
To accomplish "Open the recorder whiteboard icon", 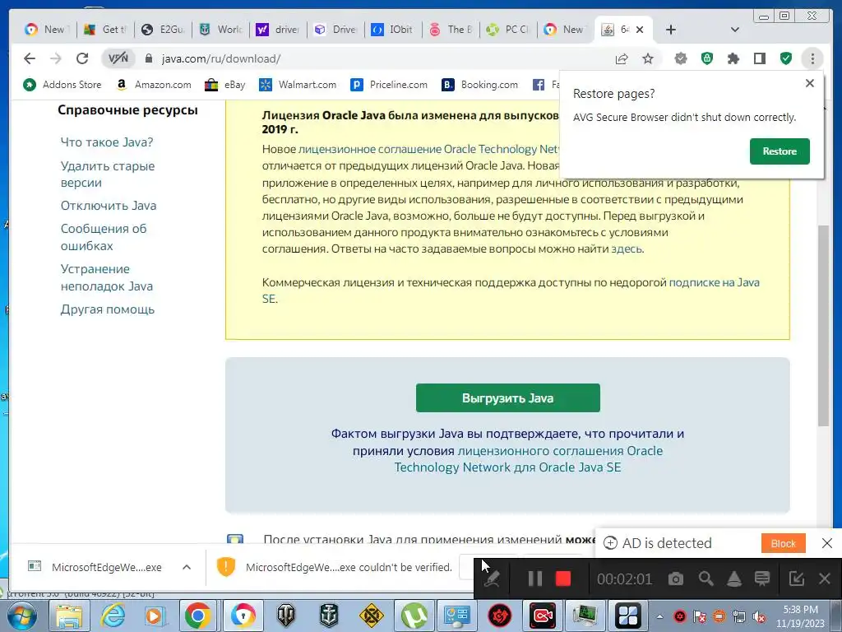I will tap(762, 579).
